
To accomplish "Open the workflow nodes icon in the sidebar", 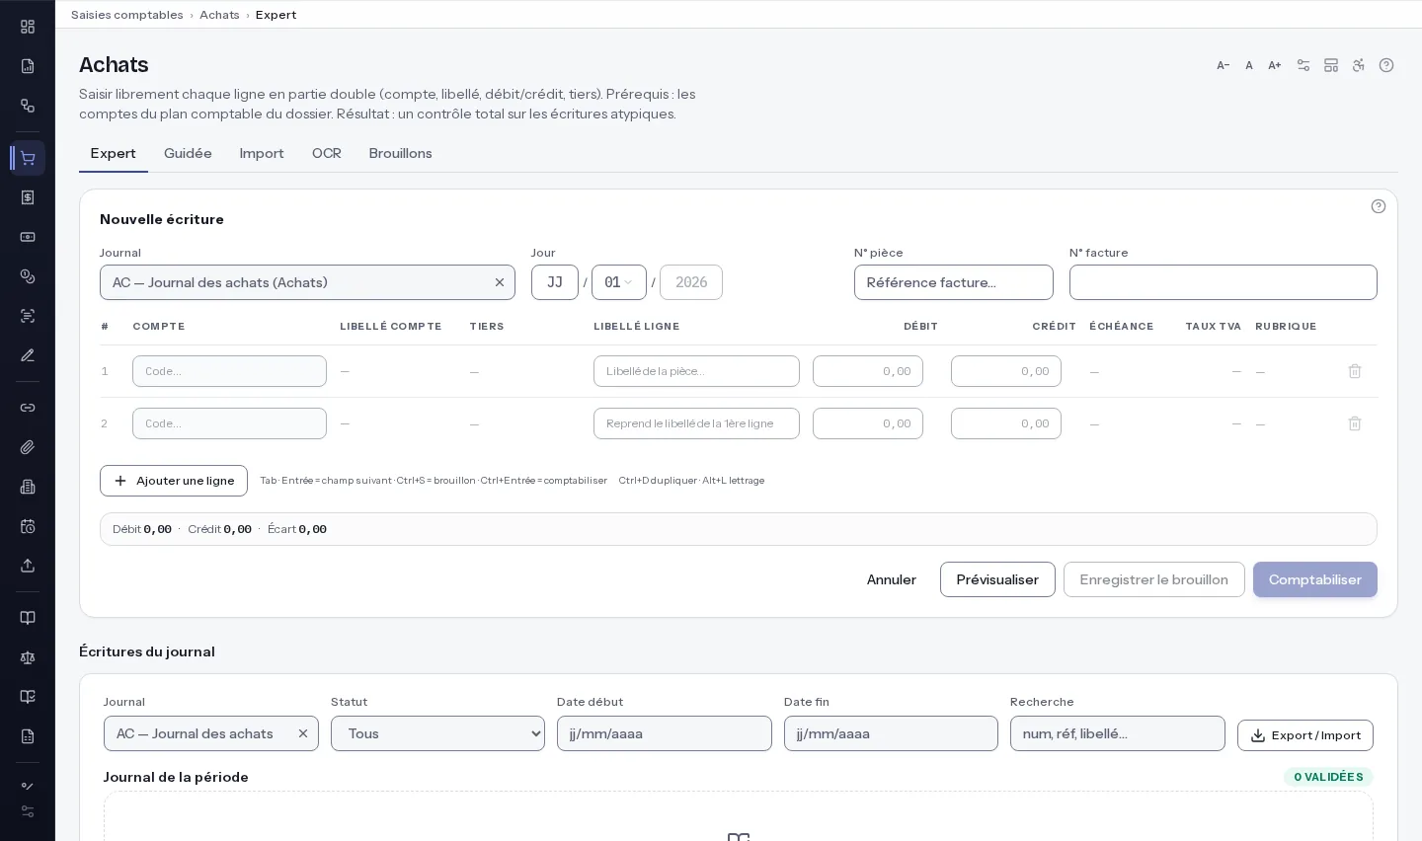I will 28,106.
